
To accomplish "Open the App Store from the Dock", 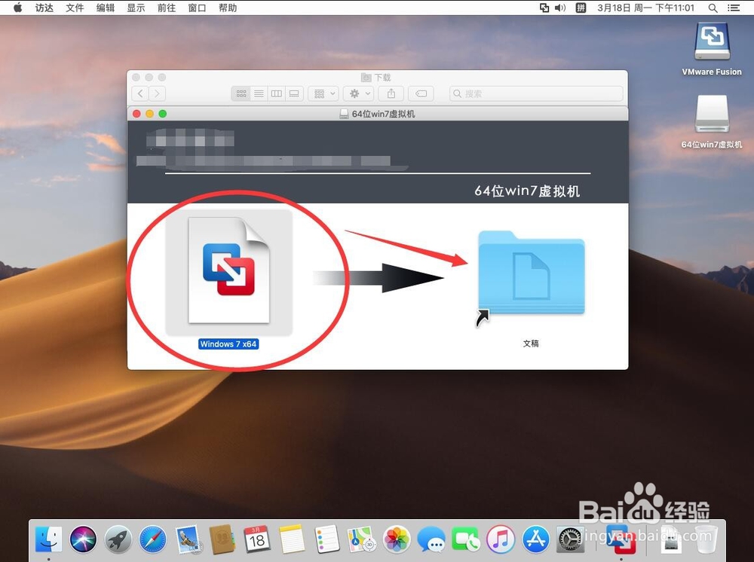I will click(535, 539).
